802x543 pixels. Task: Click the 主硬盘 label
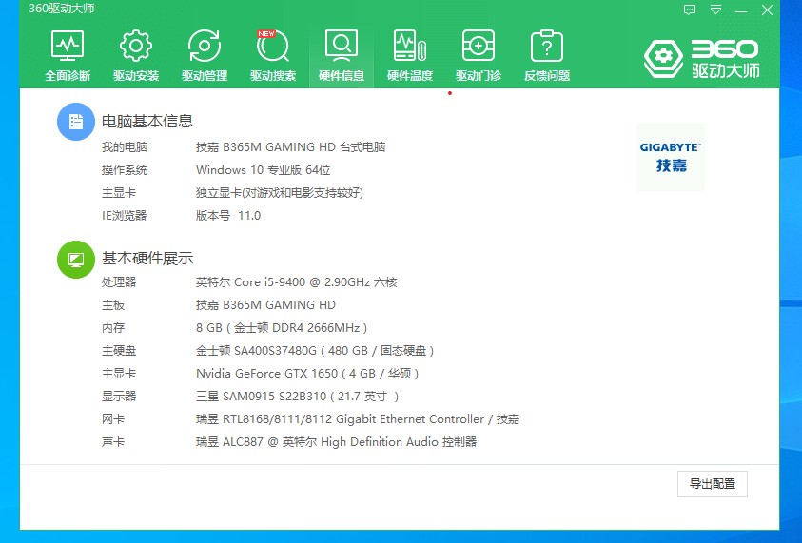pos(119,351)
